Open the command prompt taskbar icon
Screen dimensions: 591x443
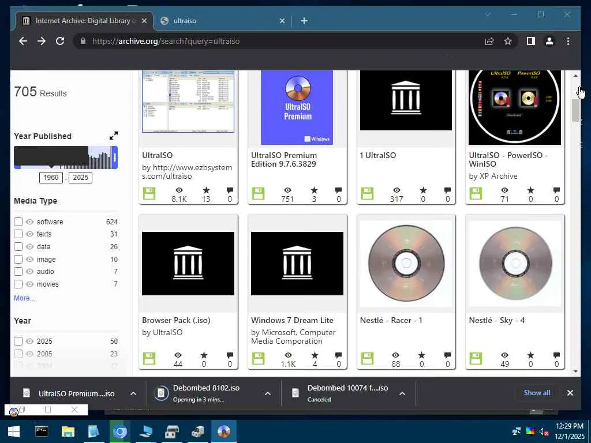[42, 431]
